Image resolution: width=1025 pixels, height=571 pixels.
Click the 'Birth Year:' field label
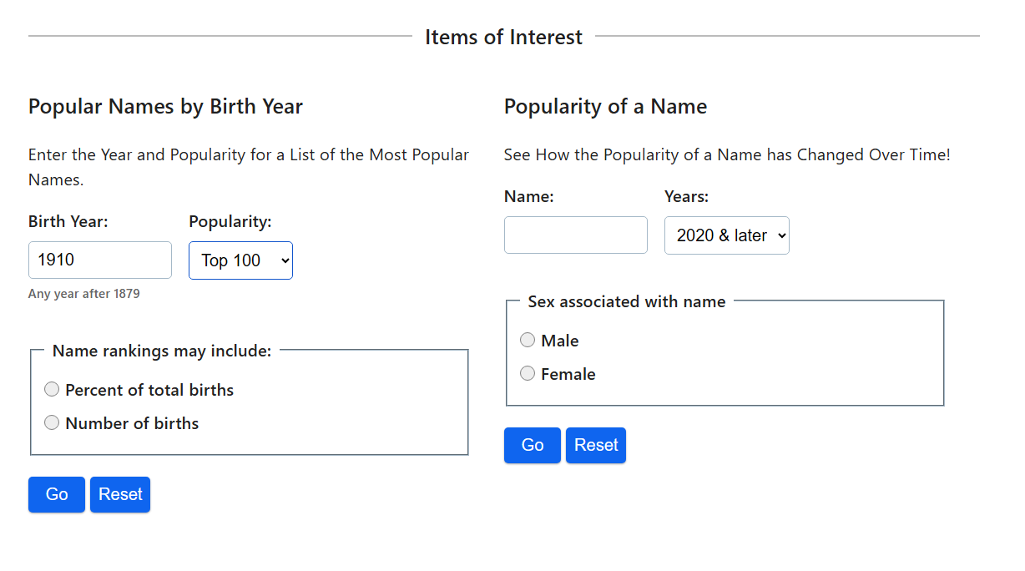tap(68, 221)
